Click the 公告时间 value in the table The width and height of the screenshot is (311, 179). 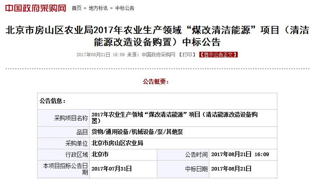click(240, 155)
